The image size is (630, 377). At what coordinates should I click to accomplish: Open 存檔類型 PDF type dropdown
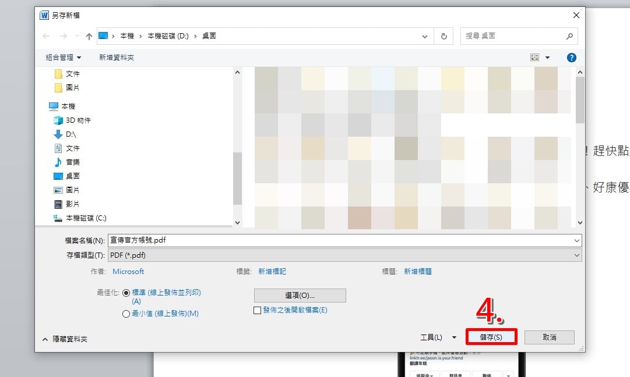click(x=345, y=255)
